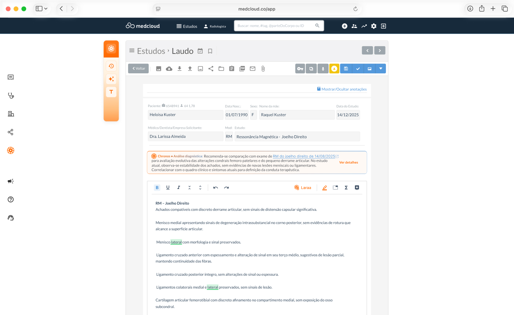Click the key access button

click(x=300, y=69)
